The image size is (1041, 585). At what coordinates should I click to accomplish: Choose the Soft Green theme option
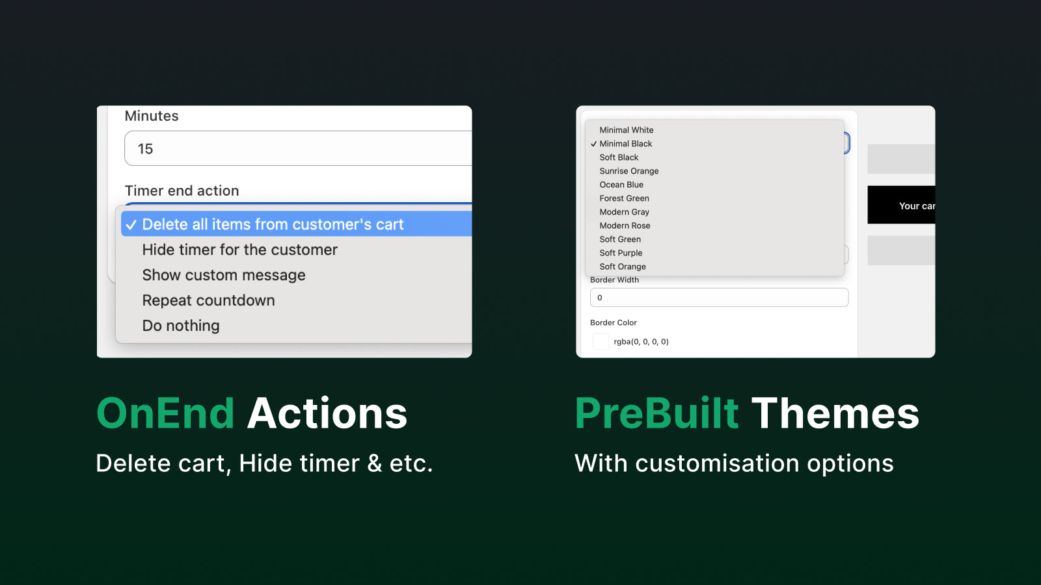click(619, 239)
